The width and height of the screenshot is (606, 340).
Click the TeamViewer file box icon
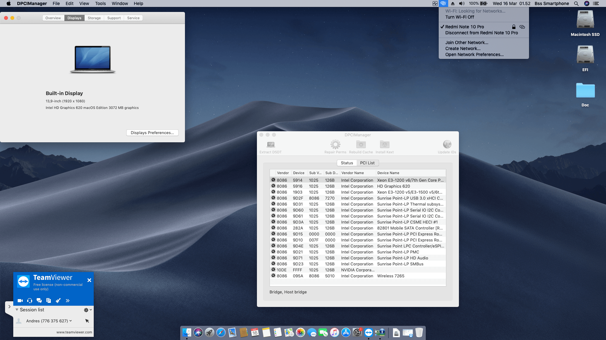tap(49, 301)
